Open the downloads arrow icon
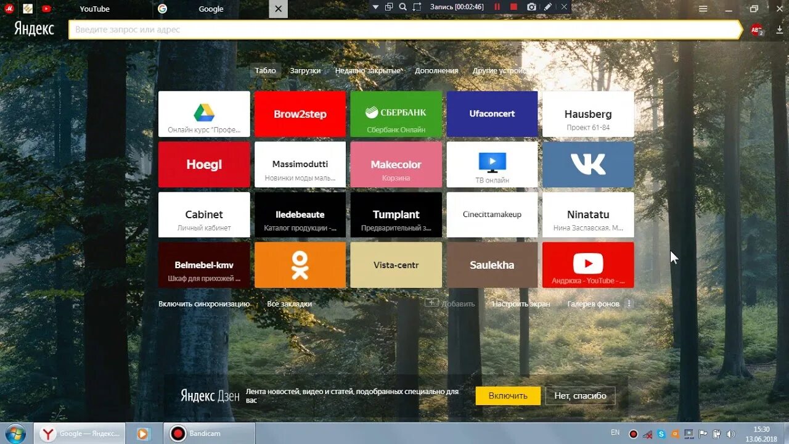This screenshot has width=789, height=444. point(780,30)
